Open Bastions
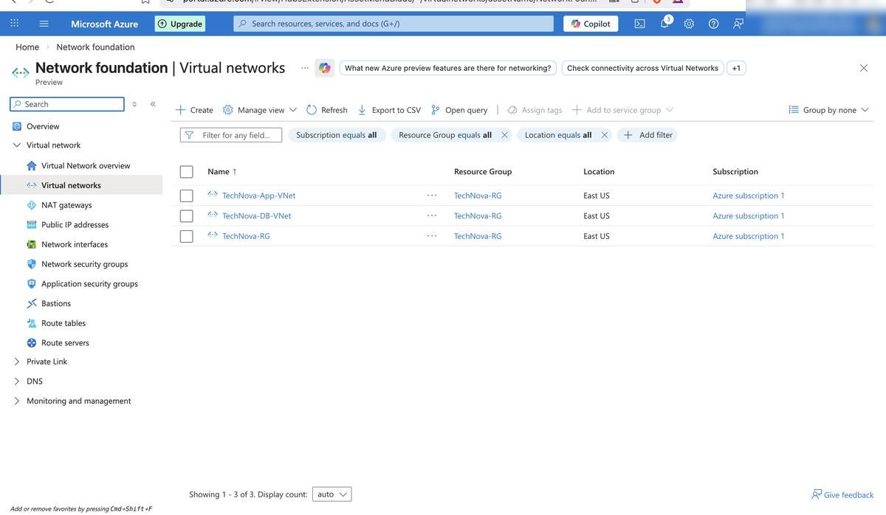This screenshot has height=515, width=886. coord(56,303)
